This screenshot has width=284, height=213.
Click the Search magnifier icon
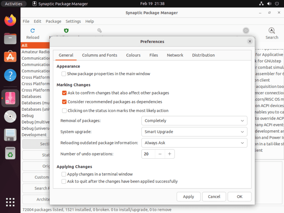point(272,30)
